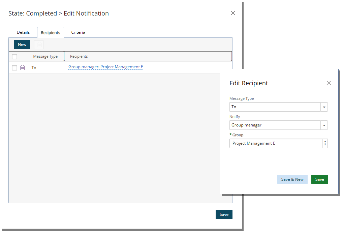This screenshot has width=342, height=231.
Task: Click the disabled trash icon beside New button
Action: coord(39,45)
